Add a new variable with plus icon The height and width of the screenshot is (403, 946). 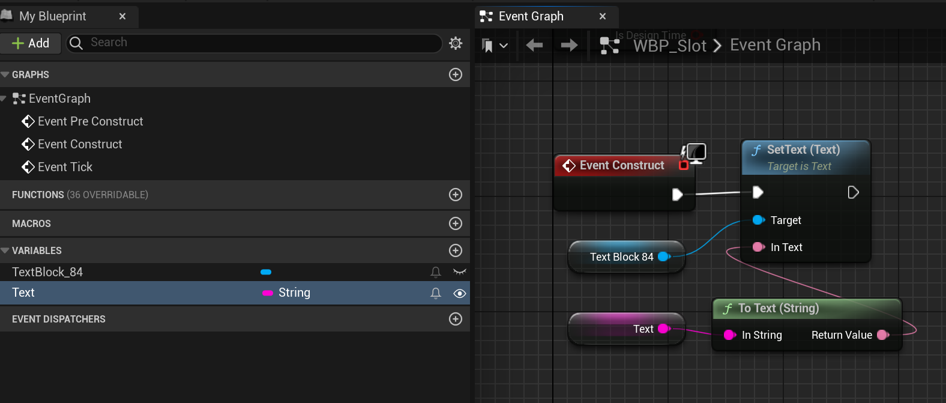click(x=456, y=250)
